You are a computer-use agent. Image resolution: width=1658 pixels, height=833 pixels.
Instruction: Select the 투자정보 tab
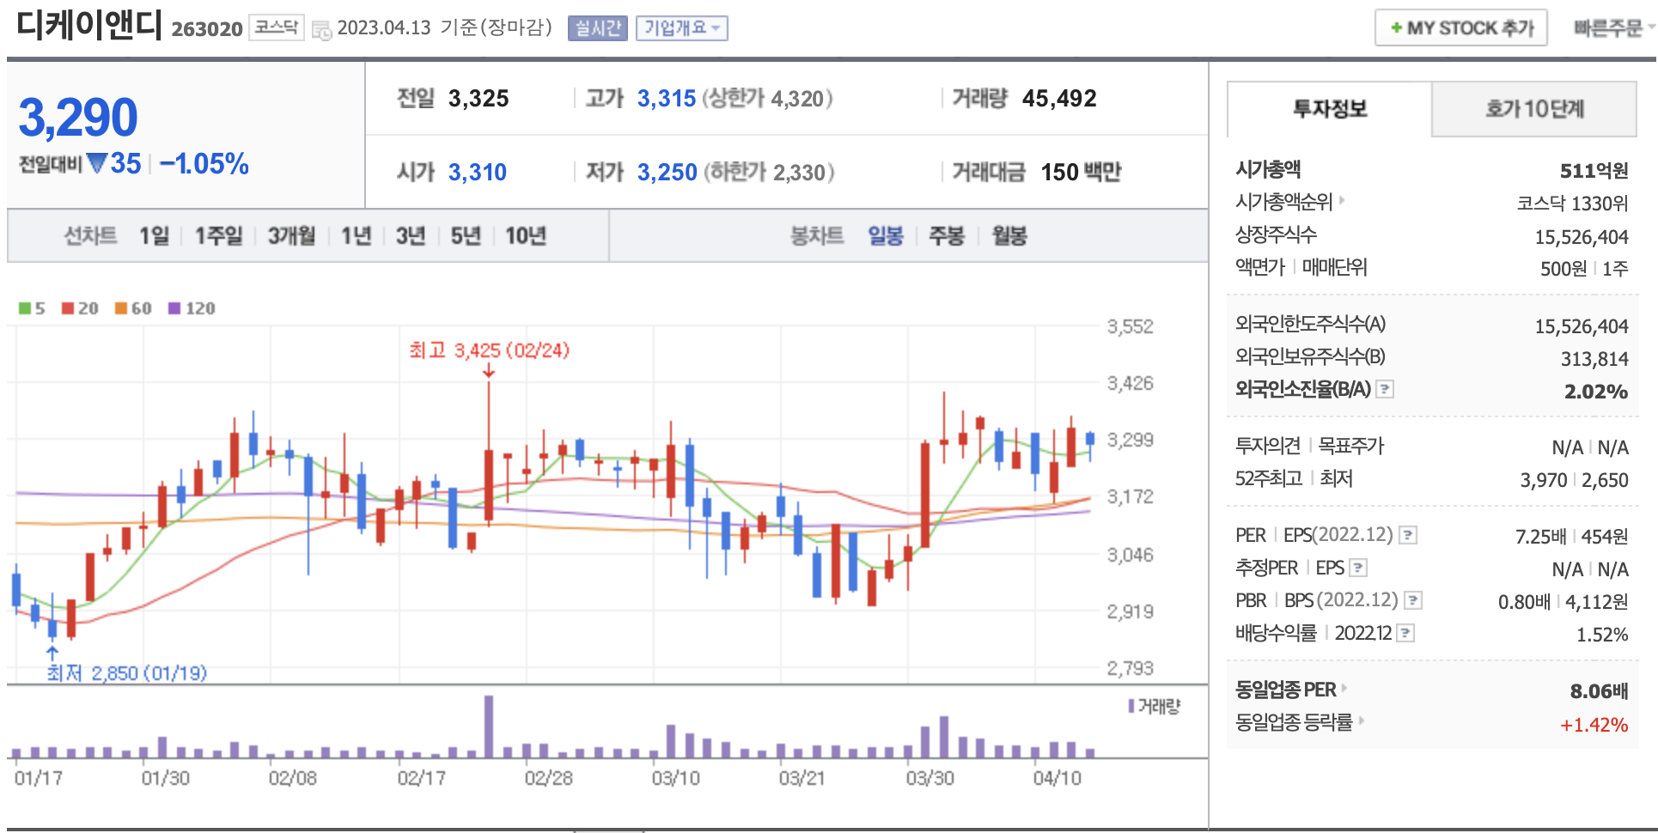pyautogui.click(x=1329, y=109)
